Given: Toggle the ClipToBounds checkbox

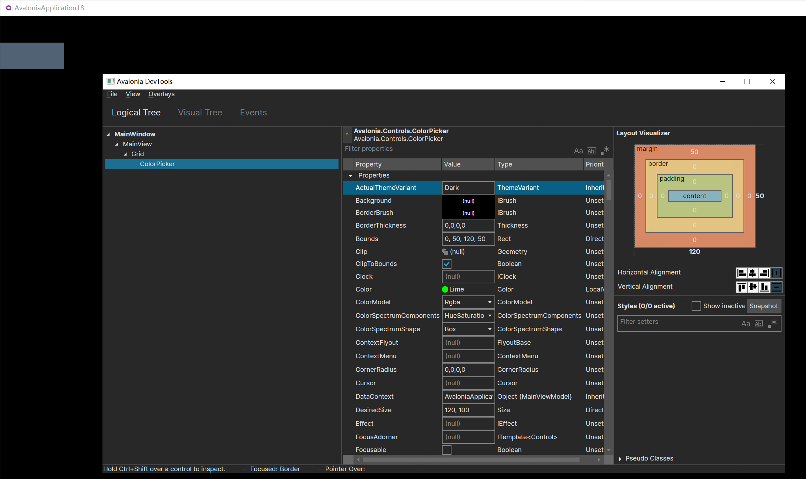Looking at the screenshot, I should pos(447,264).
